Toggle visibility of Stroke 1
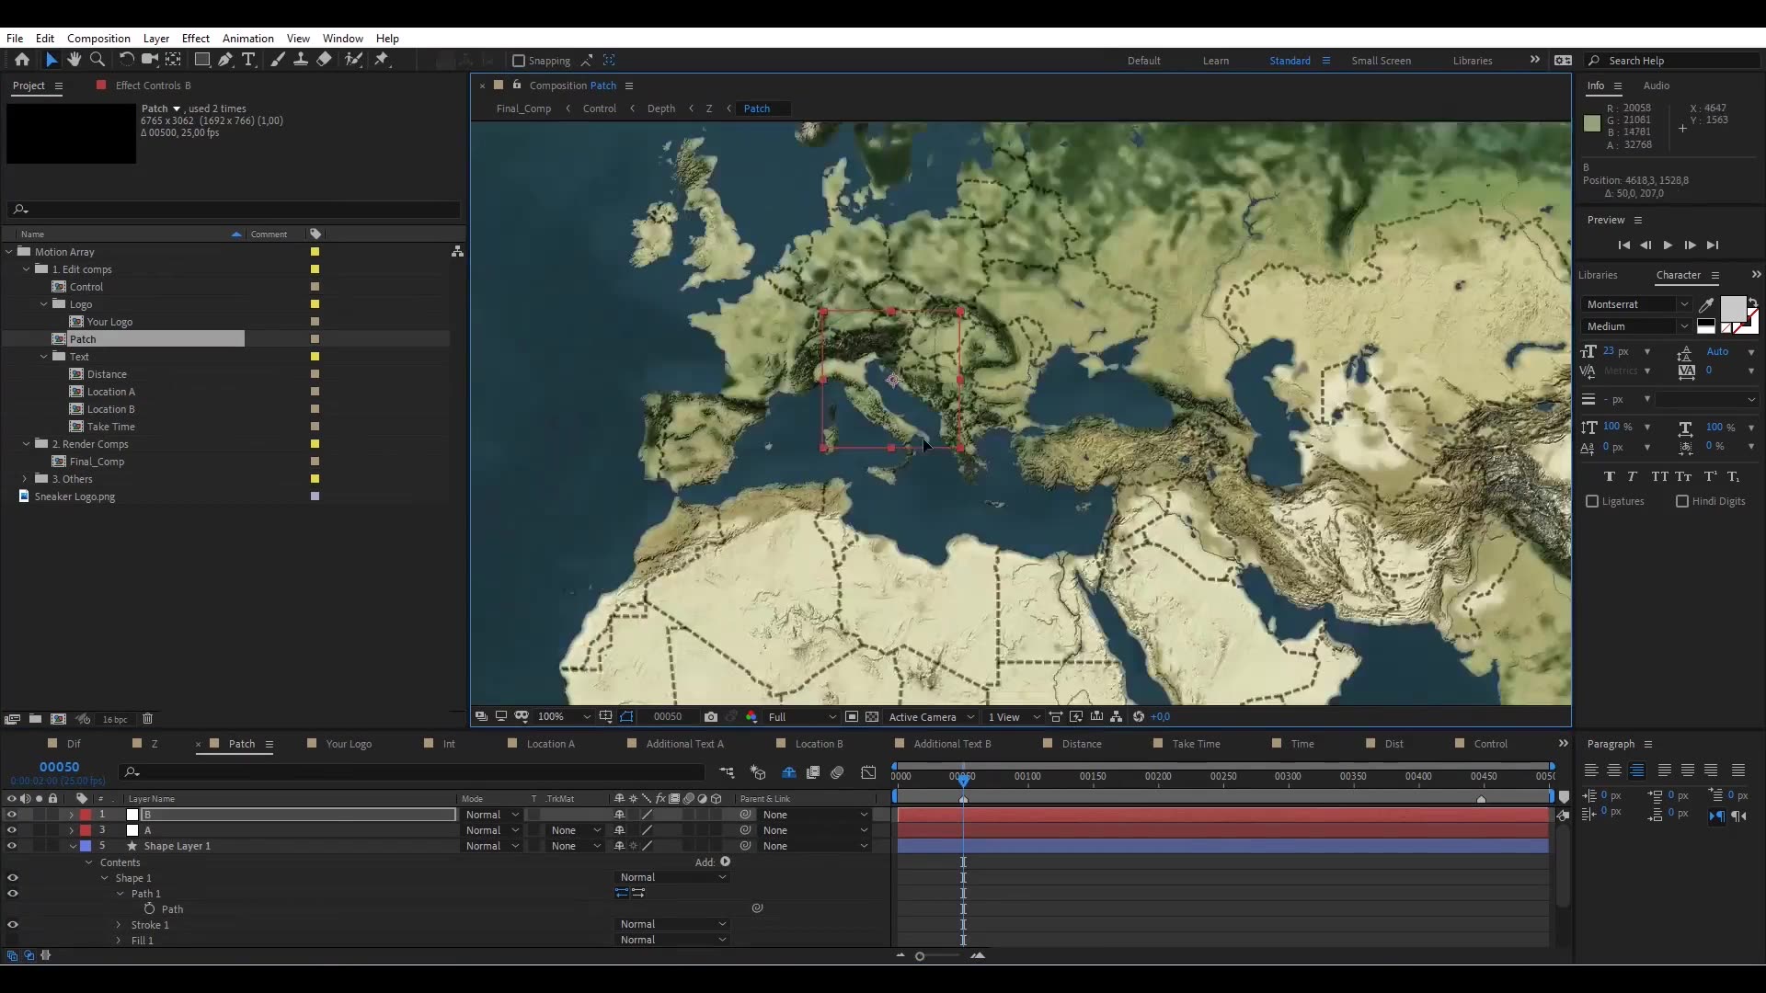 pyautogui.click(x=13, y=925)
